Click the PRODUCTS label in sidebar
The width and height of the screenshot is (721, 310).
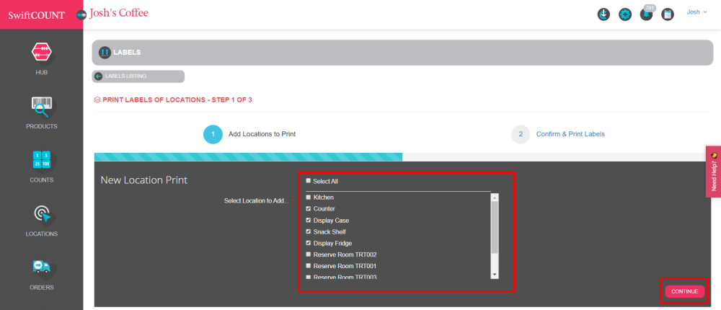pos(41,126)
